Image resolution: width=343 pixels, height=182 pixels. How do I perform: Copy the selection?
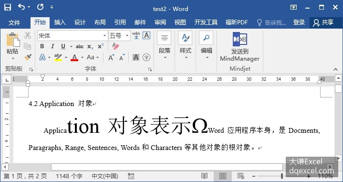point(28,46)
